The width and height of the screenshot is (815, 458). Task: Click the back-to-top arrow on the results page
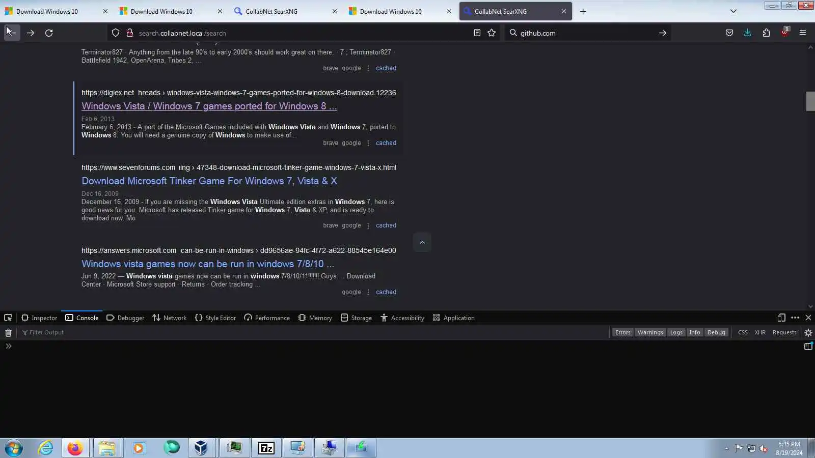click(x=422, y=243)
